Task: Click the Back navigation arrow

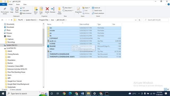Action: [x=2, y=20]
